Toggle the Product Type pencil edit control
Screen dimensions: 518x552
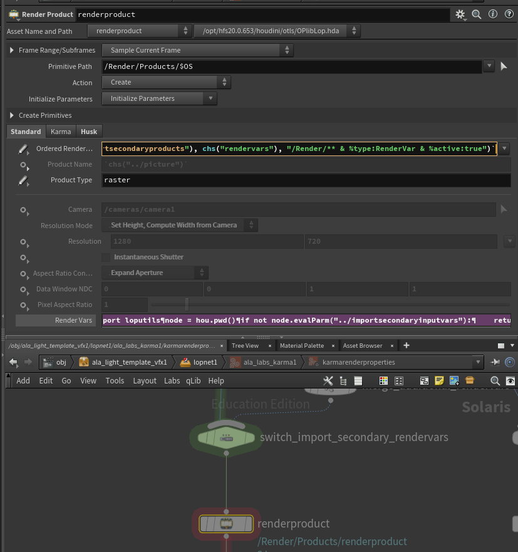click(23, 180)
